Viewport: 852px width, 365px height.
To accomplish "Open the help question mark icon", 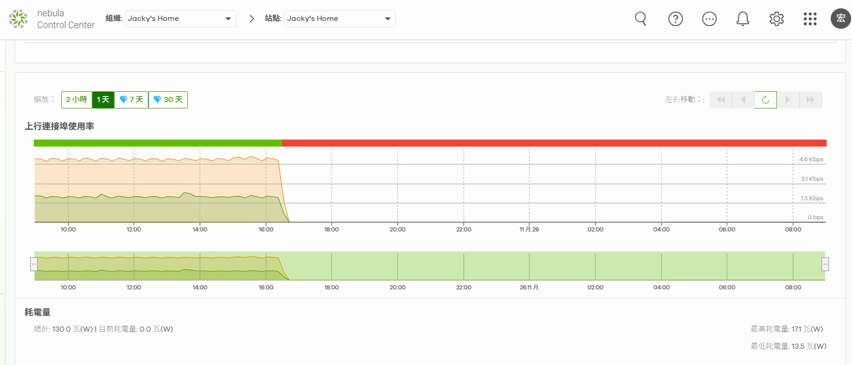I will click(675, 19).
